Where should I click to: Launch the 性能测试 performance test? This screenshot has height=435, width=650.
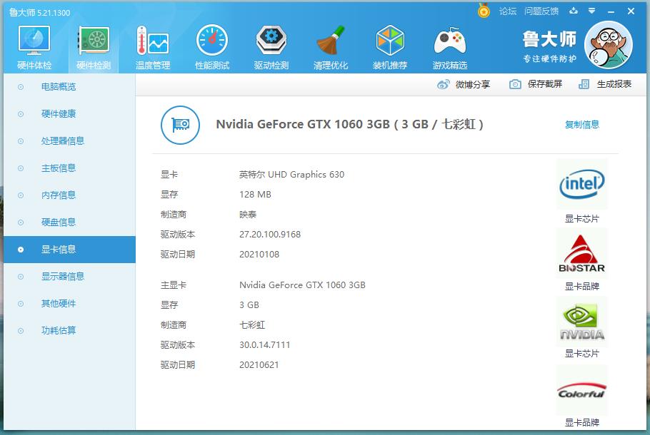pos(211,46)
